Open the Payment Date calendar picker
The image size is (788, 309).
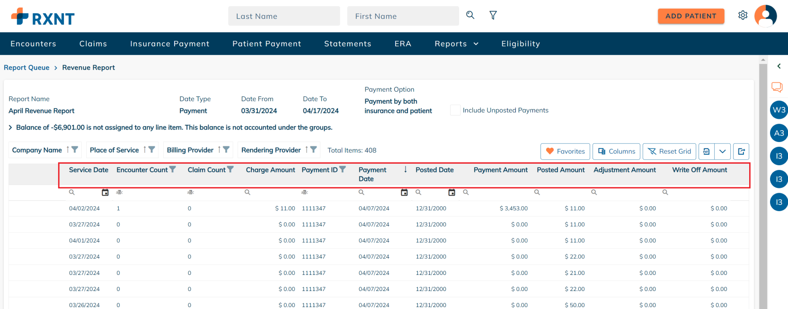404,192
